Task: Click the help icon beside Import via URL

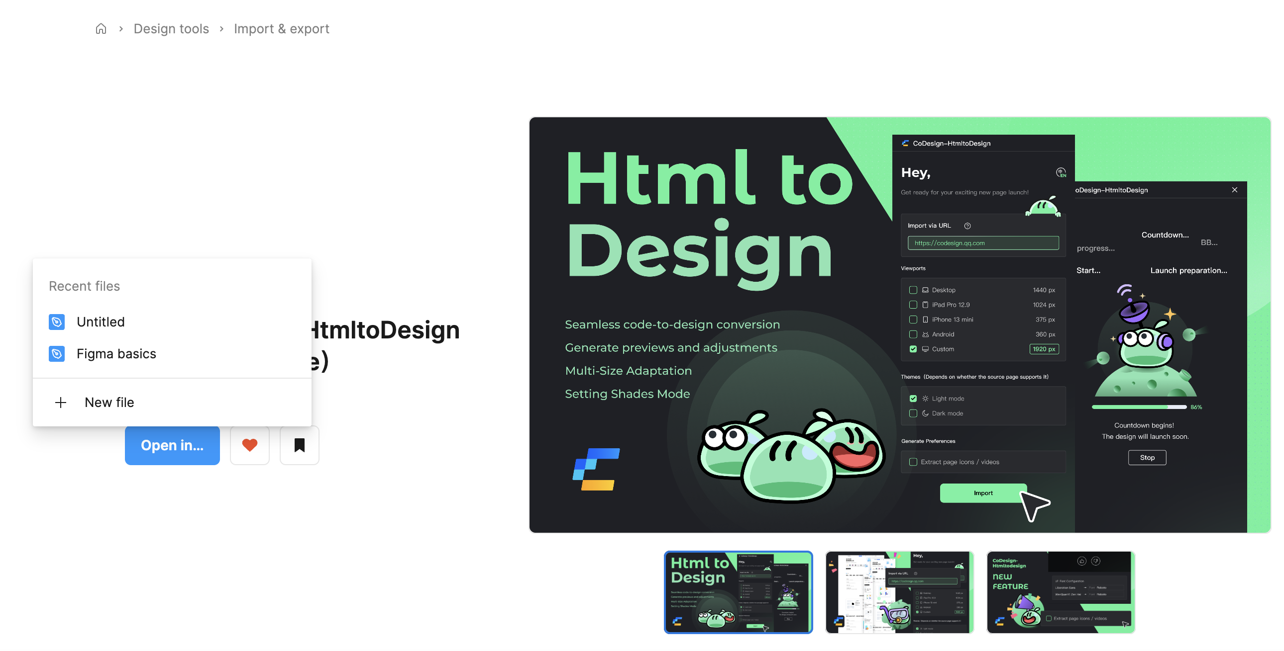Action: click(x=967, y=226)
